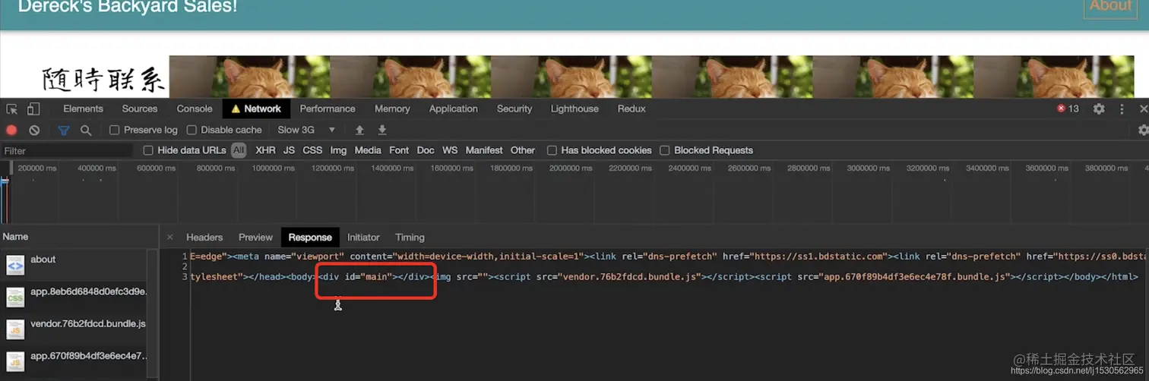Open the Performance tab
This screenshot has height=381, width=1149.
[328, 109]
